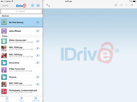Image resolution: width=137 pixels, height=102 pixels.
Task: Tap Upload tab in bottom bar
Action: (21, 99)
